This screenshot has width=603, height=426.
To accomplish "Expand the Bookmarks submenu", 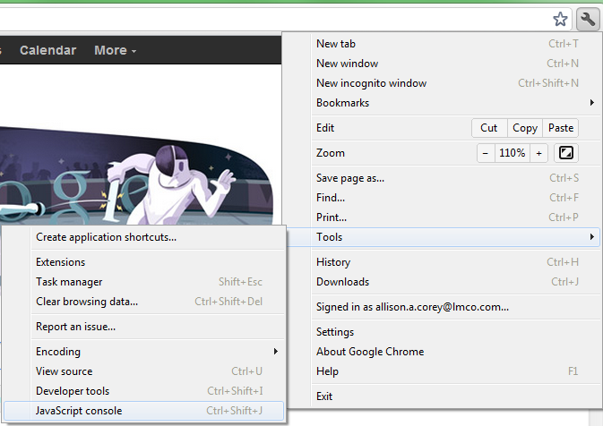I will (455, 103).
